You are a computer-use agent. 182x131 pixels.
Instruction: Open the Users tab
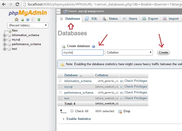point(130,19)
